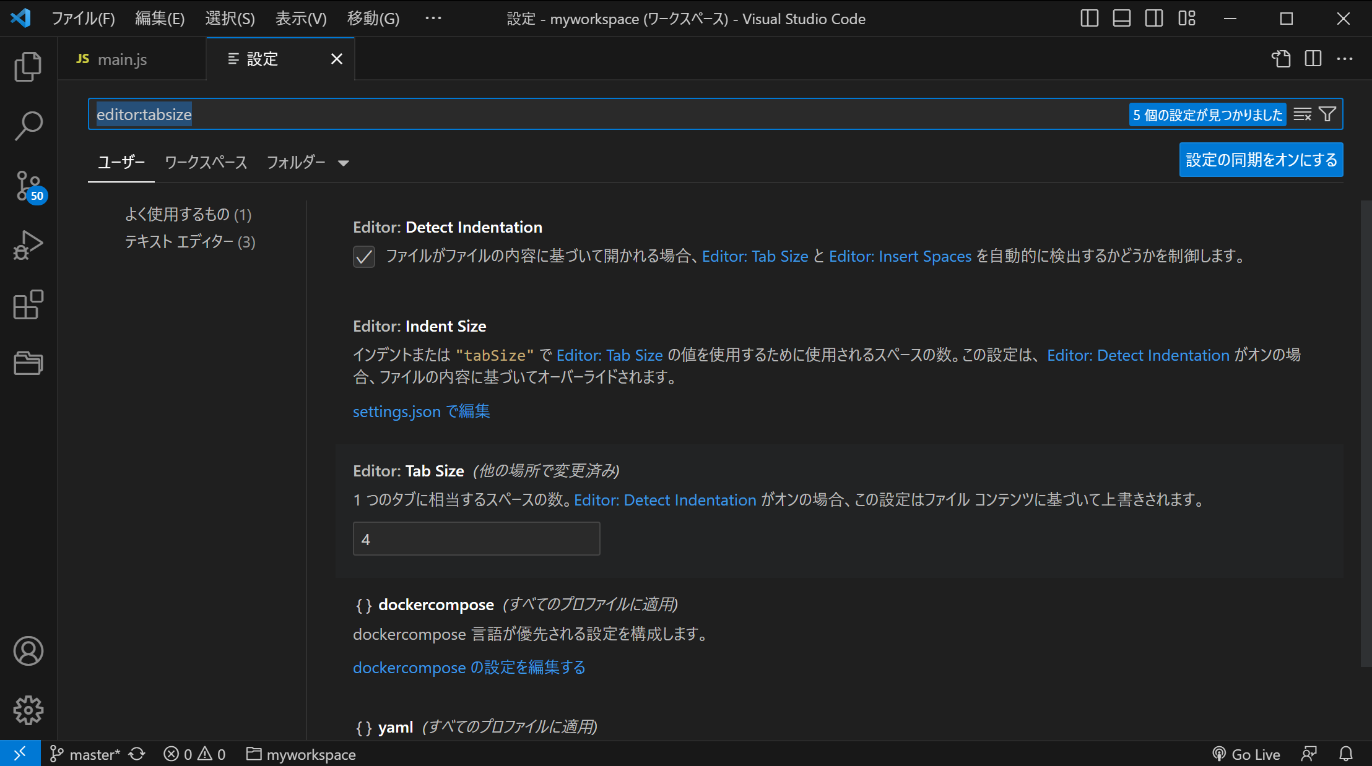Switch to the ワークスペース settings tab
The image size is (1372, 766).
coord(206,162)
